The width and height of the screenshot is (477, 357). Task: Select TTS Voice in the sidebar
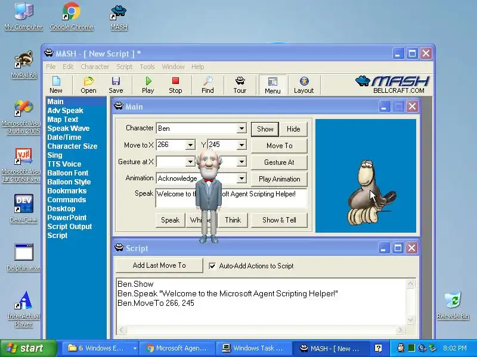tap(64, 164)
